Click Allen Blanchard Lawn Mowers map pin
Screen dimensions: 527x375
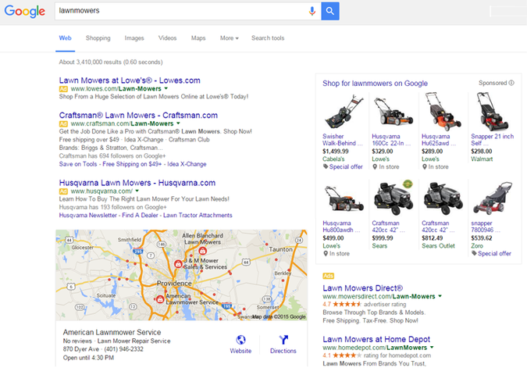(202, 251)
